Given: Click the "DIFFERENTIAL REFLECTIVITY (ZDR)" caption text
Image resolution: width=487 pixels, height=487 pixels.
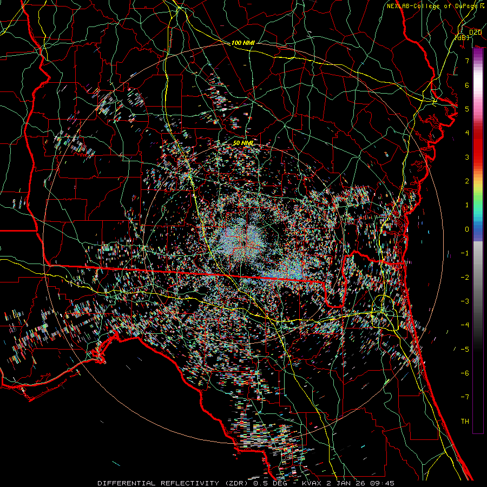Looking at the screenshot, I should 172,483.
